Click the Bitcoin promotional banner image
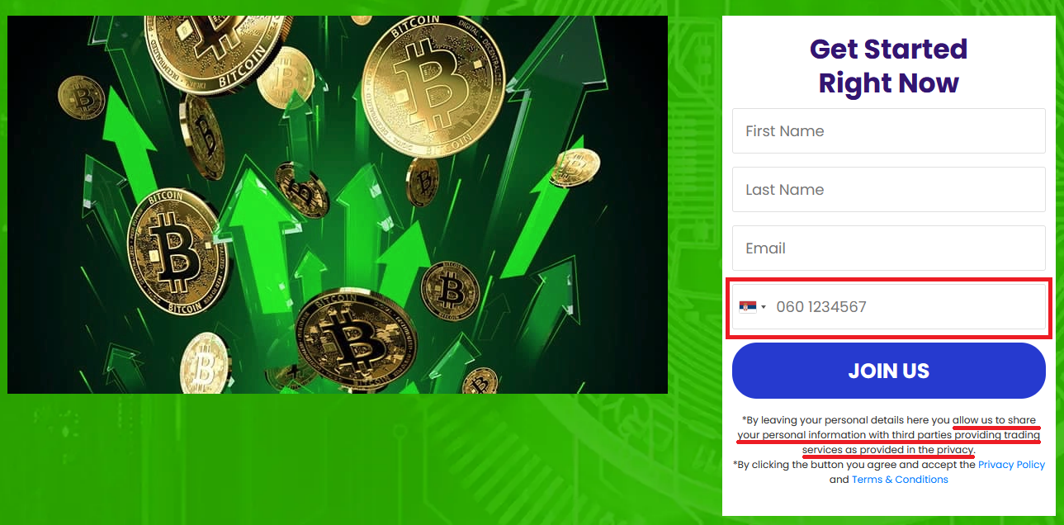 338,205
